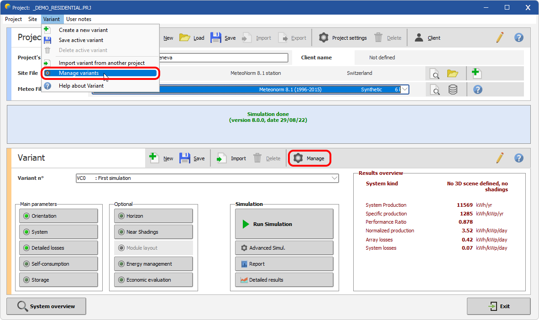Open Detailed results button
Image resolution: width=539 pixels, height=320 pixels.
tap(284, 280)
